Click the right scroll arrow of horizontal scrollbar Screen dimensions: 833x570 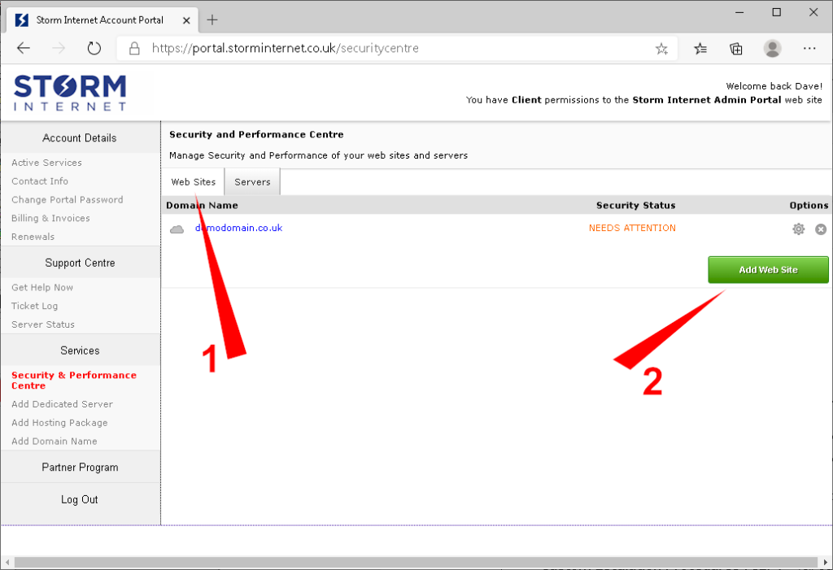click(825, 562)
